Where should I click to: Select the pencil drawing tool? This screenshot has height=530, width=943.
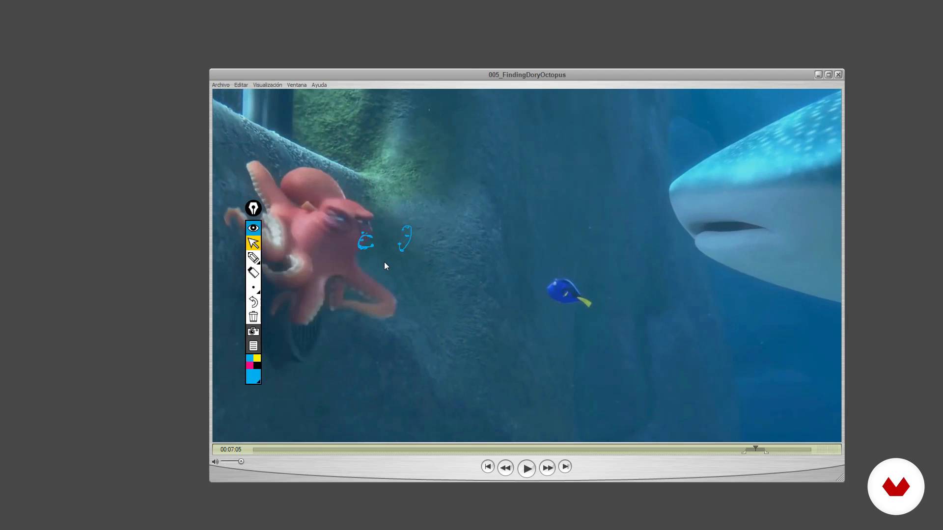click(x=253, y=258)
